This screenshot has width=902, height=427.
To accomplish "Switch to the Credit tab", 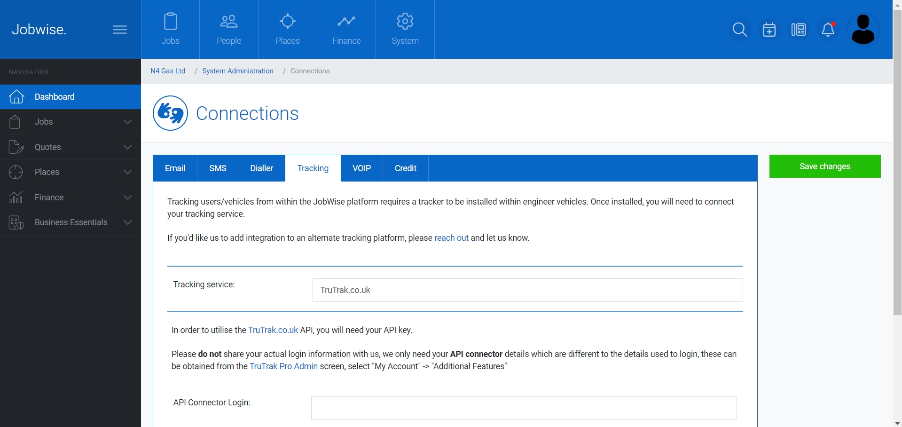I will pos(406,168).
